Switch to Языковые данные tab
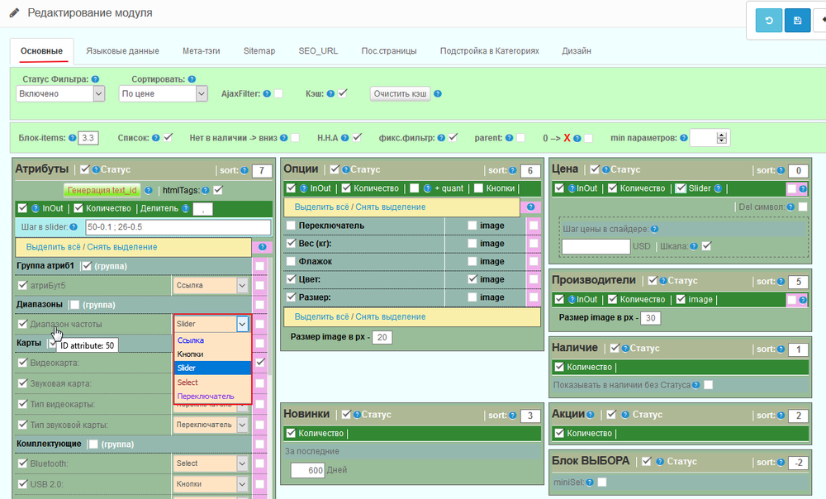826x499 pixels. (x=122, y=51)
